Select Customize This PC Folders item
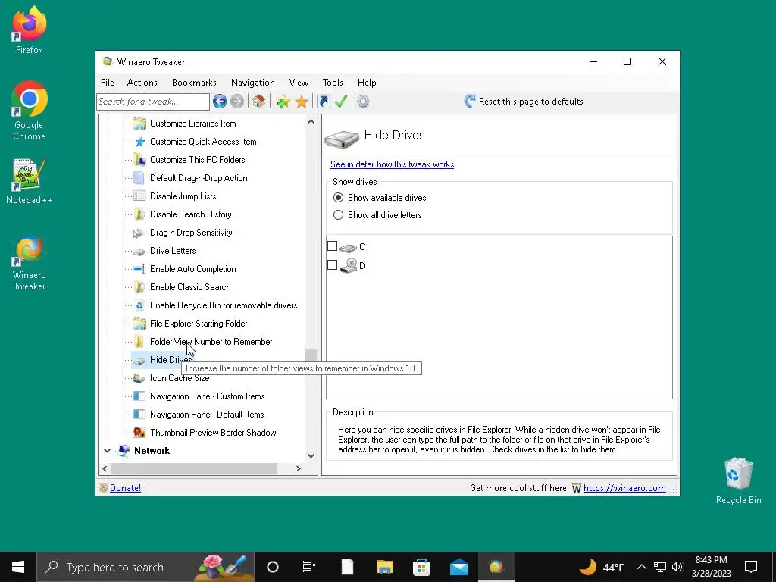The image size is (776, 582). click(198, 160)
